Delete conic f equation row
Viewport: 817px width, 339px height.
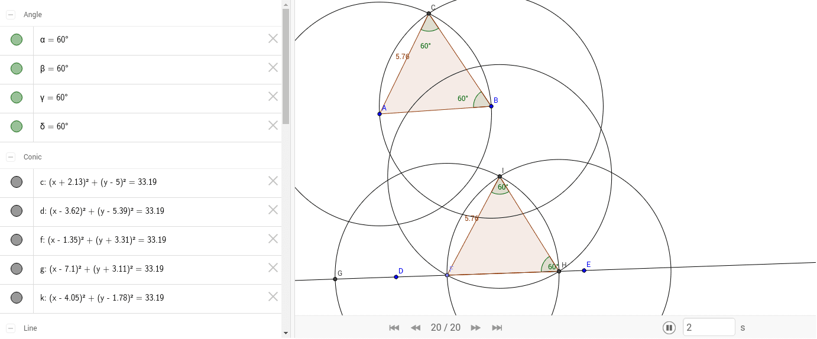273,239
